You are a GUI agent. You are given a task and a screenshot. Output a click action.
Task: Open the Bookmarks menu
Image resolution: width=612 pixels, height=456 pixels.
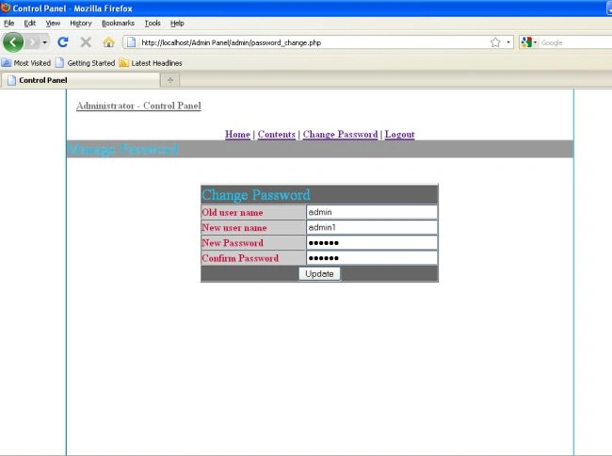coord(118,24)
